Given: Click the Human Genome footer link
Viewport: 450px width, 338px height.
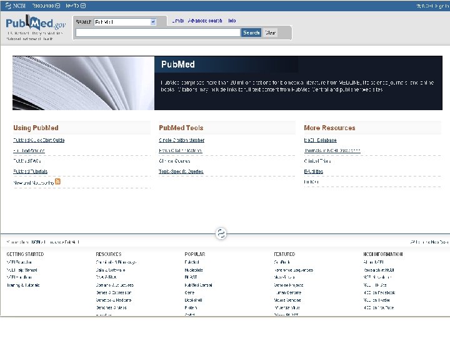Looking at the screenshot, I should point(287,292).
